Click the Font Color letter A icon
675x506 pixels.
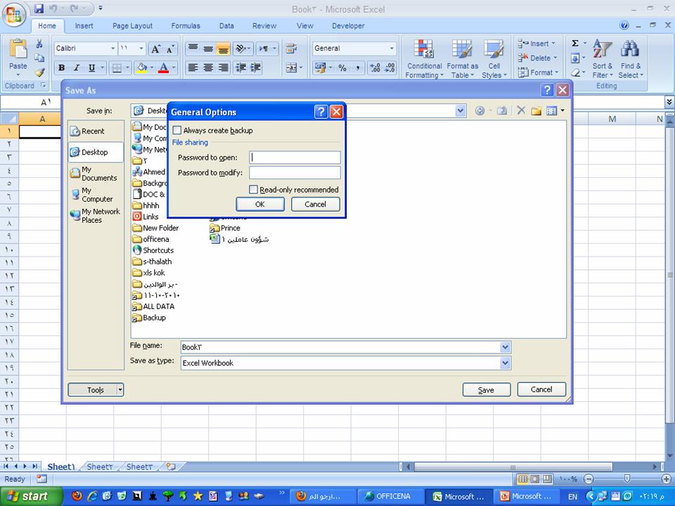point(164,67)
